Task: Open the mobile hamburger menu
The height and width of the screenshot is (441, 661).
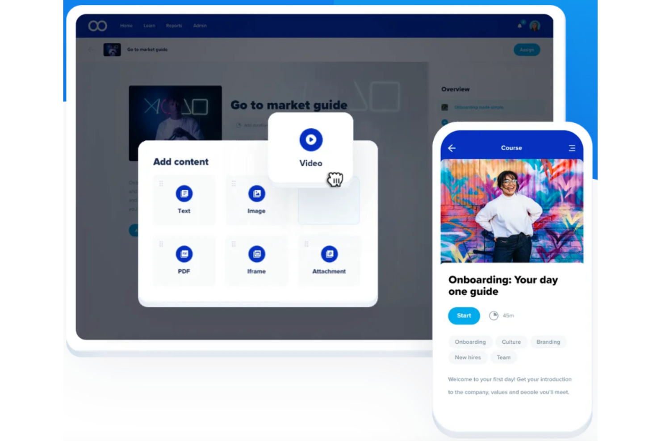Action: (572, 148)
